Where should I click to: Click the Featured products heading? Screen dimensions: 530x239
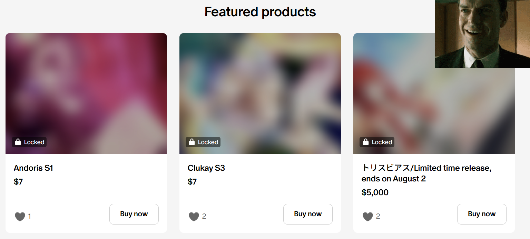(x=260, y=12)
